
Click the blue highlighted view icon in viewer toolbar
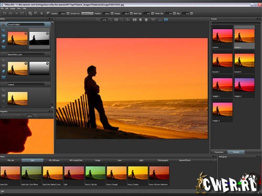[166, 20]
